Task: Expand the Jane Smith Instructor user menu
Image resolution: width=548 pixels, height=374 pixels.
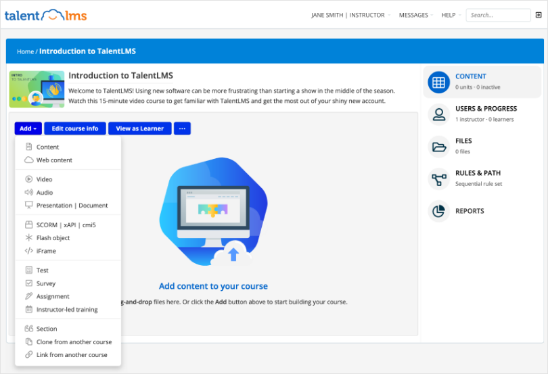Action: [350, 15]
